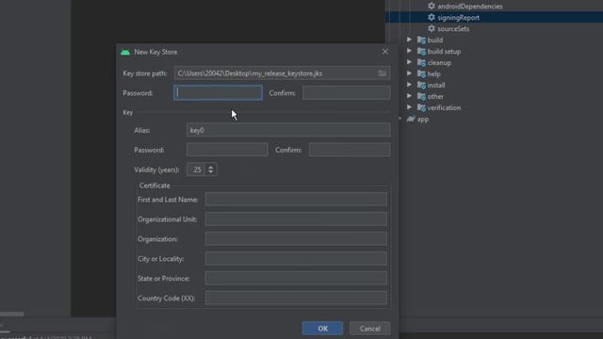Image resolution: width=603 pixels, height=339 pixels.
Task: Adjust the Validity years spinner arrows
Action: pyautogui.click(x=211, y=169)
